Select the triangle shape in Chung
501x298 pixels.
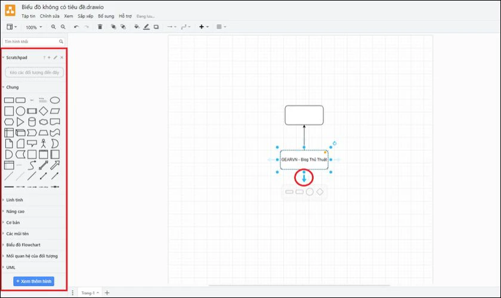click(20, 122)
